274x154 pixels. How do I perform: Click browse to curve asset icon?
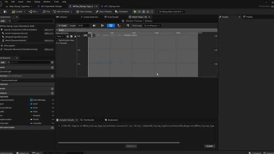(71, 36)
